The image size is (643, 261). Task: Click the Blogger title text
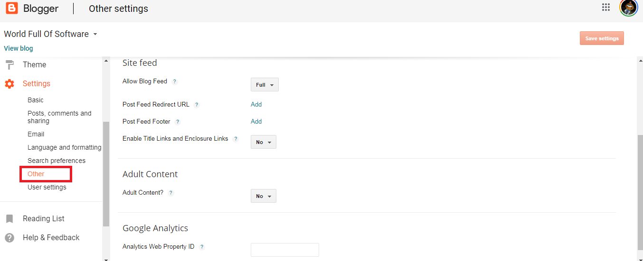41,9
